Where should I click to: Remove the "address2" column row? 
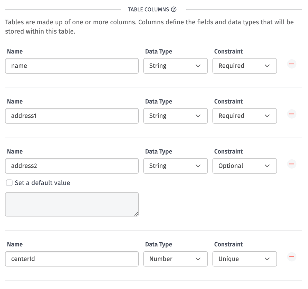coord(292,164)
